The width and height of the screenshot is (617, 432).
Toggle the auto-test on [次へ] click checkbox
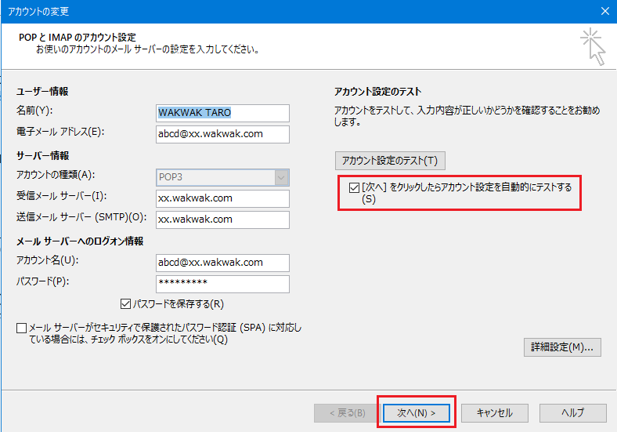[x=354, y=187]
